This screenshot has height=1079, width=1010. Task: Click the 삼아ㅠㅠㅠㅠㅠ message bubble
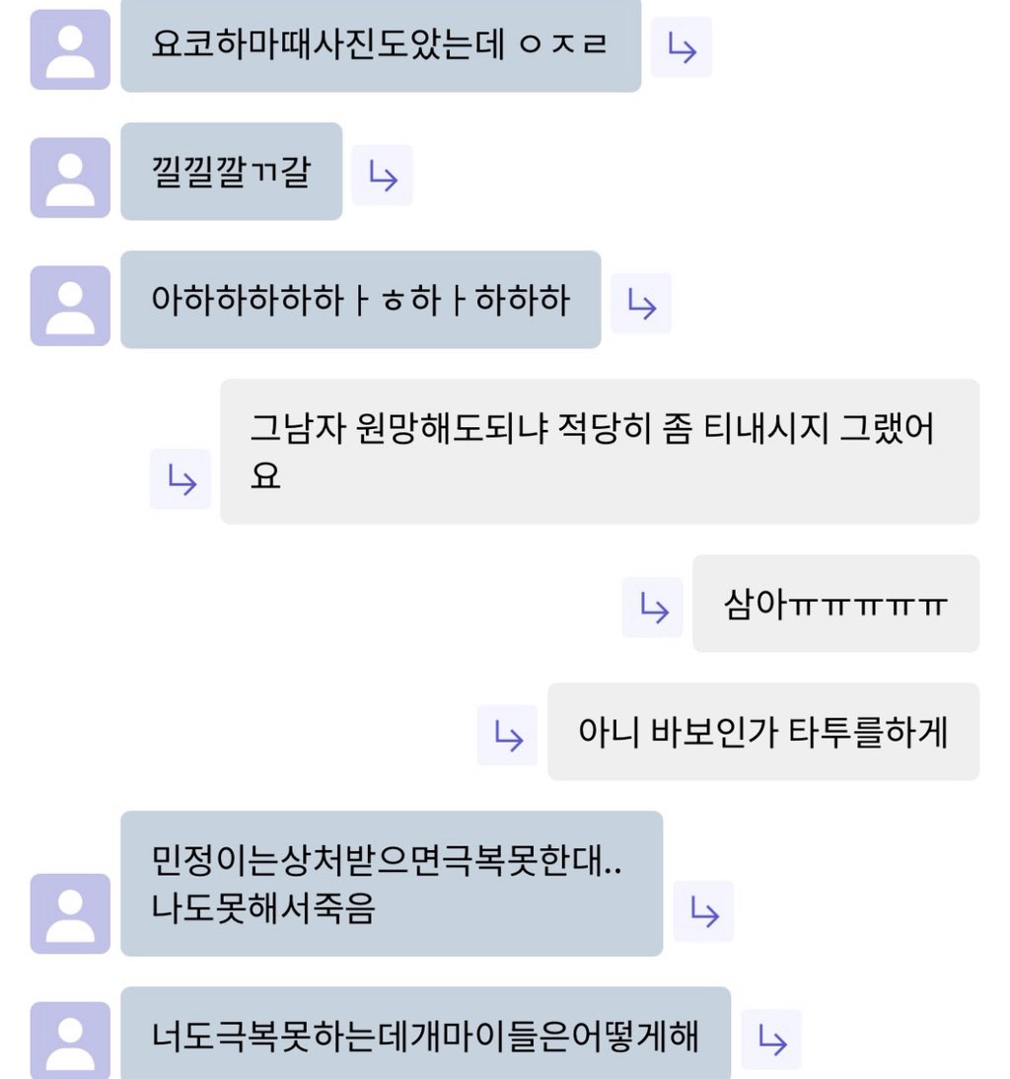click(x=835, y=604)
